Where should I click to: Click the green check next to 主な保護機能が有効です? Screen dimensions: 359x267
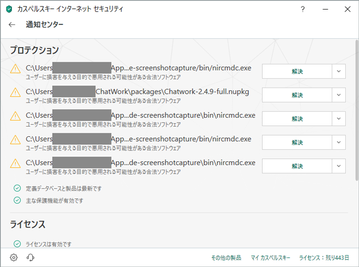(17, 200)
